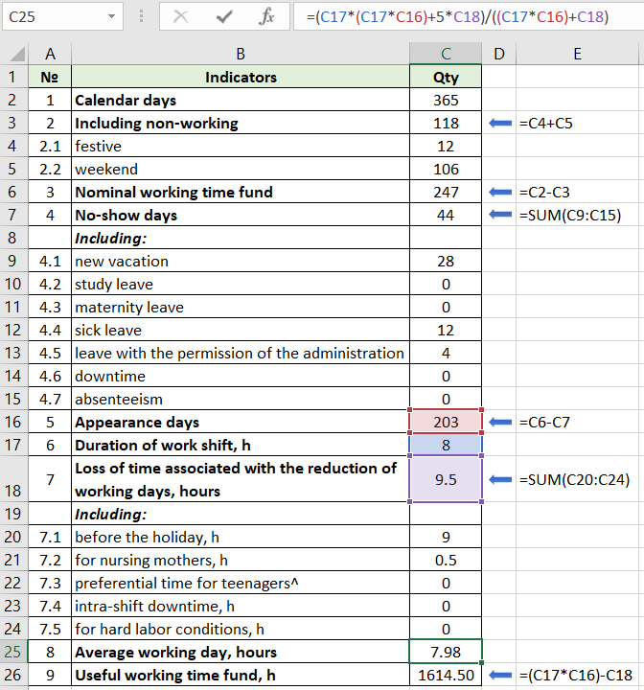644x690 pixels.
Task: Click the blue arrow pointing at 203
Action: pyautogui.click(x=500, y=423)
